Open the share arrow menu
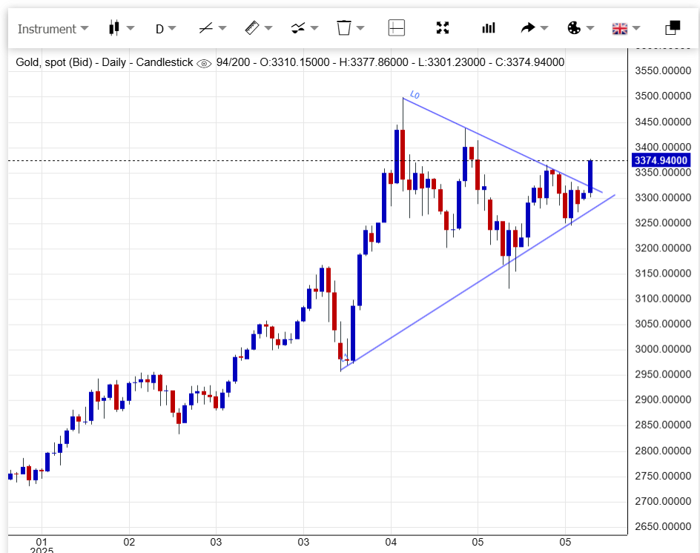This screenshot has width=700, height=553. pos(528,28)
